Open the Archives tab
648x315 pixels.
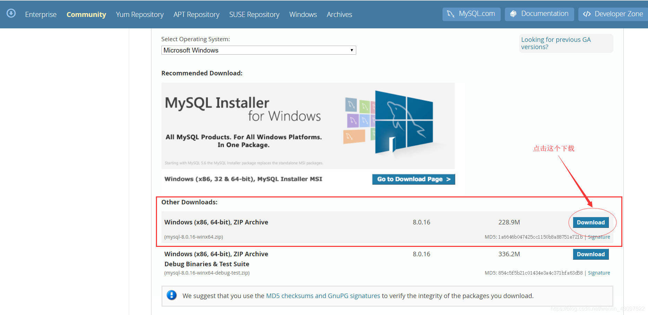point(339,15)
